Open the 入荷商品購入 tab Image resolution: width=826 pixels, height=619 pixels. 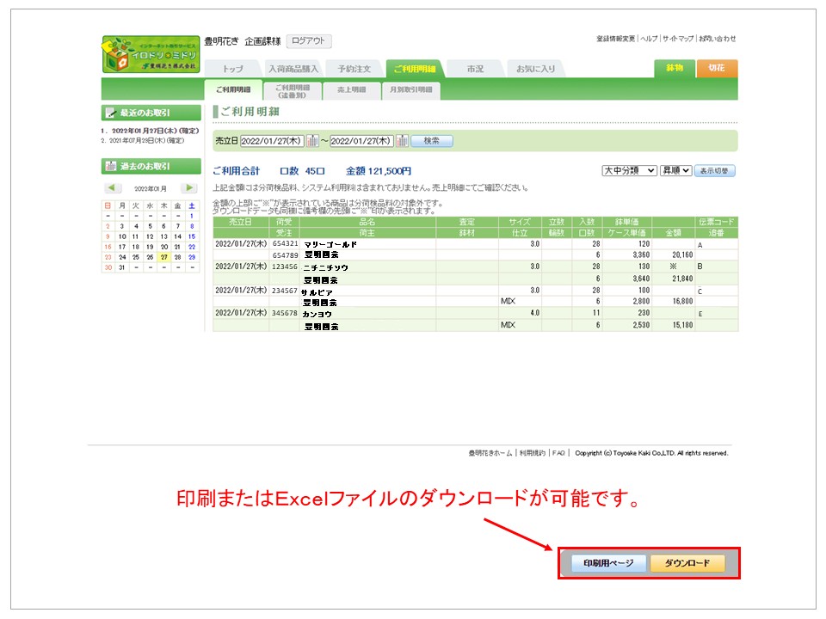point(293,69)
